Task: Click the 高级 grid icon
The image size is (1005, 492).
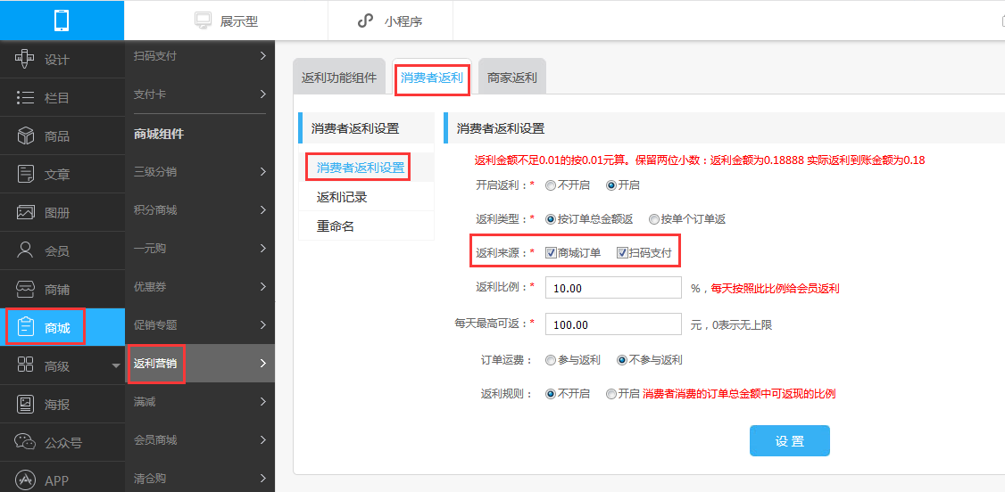Action: click(x=24, y=365)
